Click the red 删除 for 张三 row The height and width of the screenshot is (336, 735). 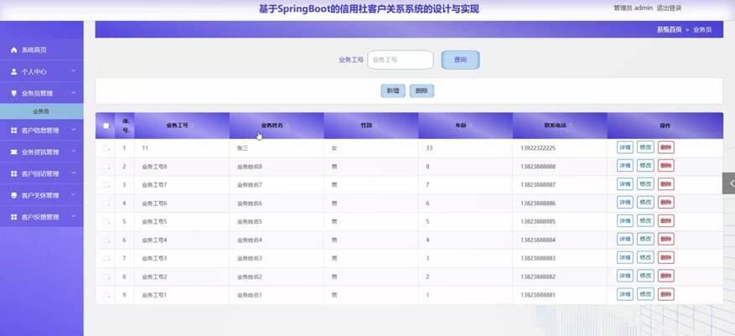(x=666, y=147)
